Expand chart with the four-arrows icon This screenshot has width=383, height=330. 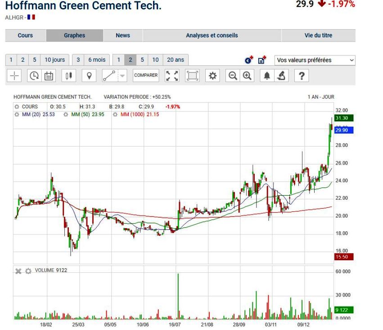[172, 76]
